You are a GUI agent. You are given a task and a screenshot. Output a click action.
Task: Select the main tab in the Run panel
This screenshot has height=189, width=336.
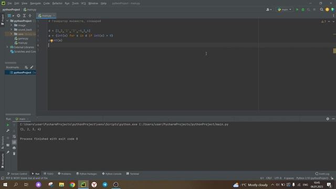22,119
